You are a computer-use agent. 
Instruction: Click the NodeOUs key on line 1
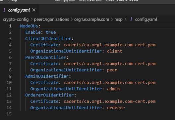29,26
